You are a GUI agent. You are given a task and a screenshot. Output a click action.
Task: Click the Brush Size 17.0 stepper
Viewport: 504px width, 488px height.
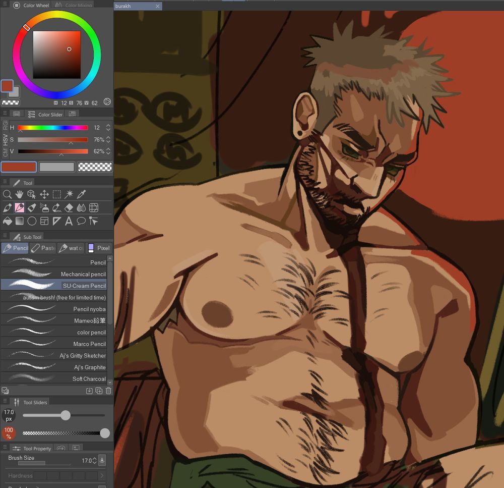tap(95, 461)
